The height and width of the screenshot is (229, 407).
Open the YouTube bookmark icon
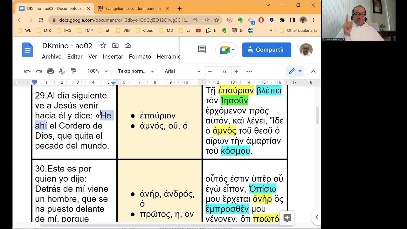(198, 31)
